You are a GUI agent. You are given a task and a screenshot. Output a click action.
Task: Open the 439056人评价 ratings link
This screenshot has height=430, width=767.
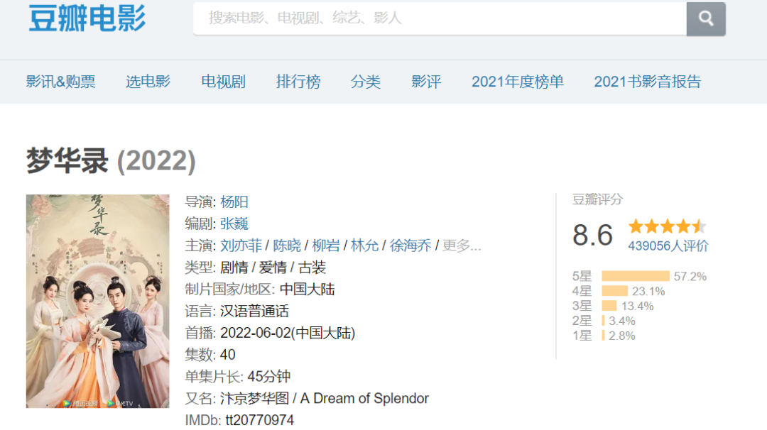pyautogui.click(x=668, y=246)
